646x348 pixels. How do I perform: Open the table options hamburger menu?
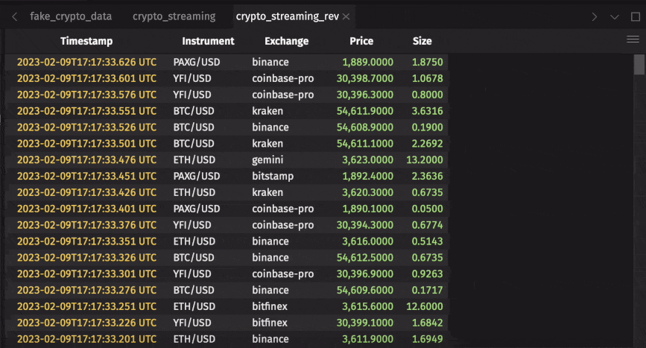coord(633,41)
